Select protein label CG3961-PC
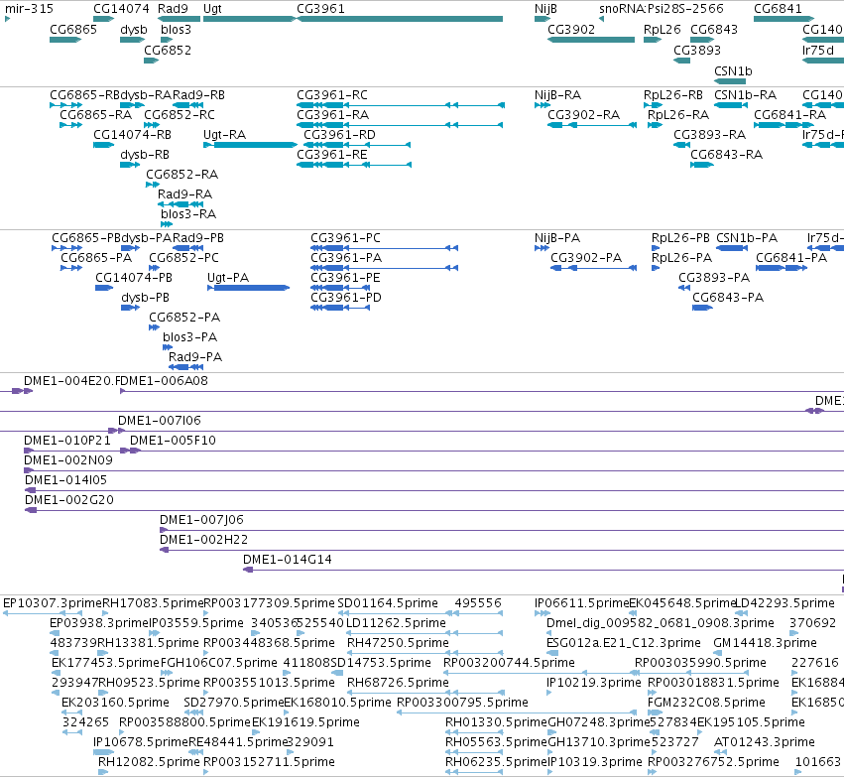Image resolution: width=844 pixels, height=777 pixels. point(345,237)
